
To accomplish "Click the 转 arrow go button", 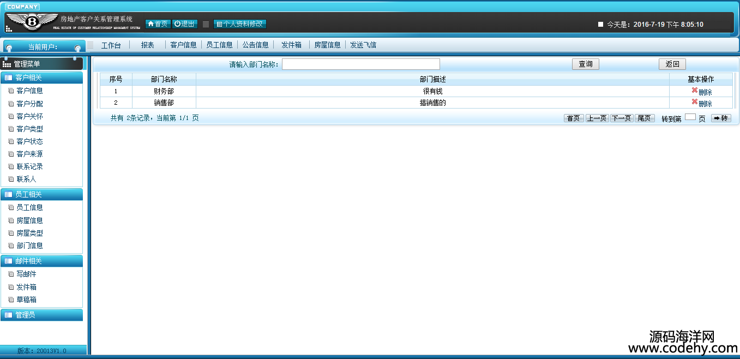I will (x=720, y=118).
